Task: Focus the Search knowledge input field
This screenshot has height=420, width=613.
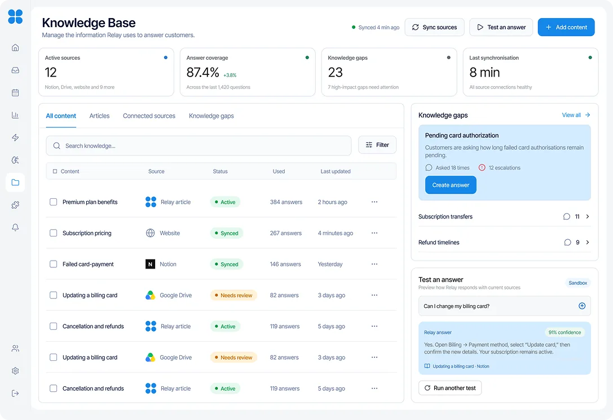Action: (x=199, y=146)
